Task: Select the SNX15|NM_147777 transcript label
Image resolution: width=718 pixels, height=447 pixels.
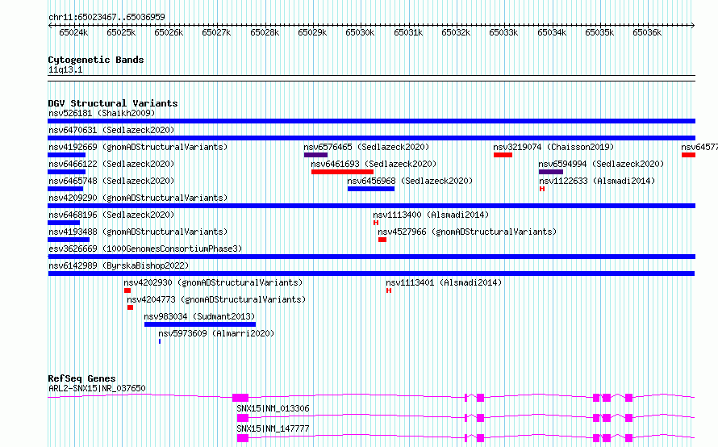Action: click(273, 428)
